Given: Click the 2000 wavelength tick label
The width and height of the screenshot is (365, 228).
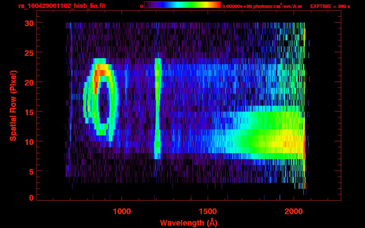Looking at the screenshot, I should pyautogui.click(x=294, y=211).
